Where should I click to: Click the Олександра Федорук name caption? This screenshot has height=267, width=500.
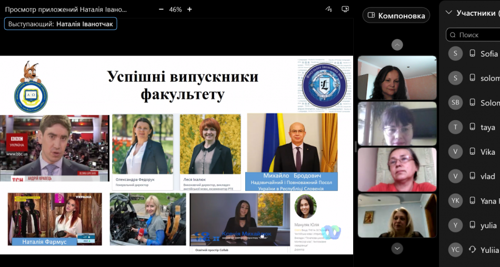tap(135, 179)
